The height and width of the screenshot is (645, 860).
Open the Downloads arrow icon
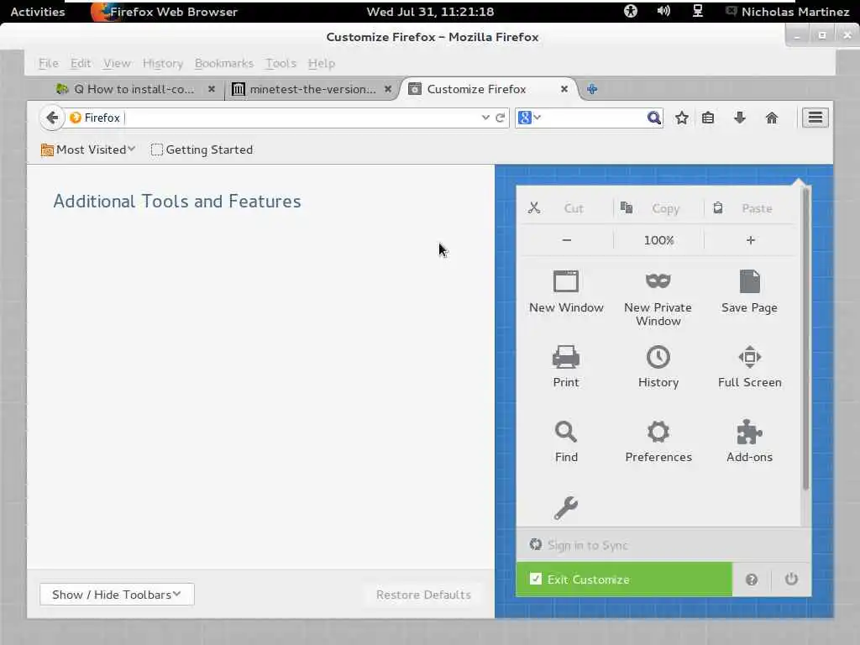coord(740,118)
